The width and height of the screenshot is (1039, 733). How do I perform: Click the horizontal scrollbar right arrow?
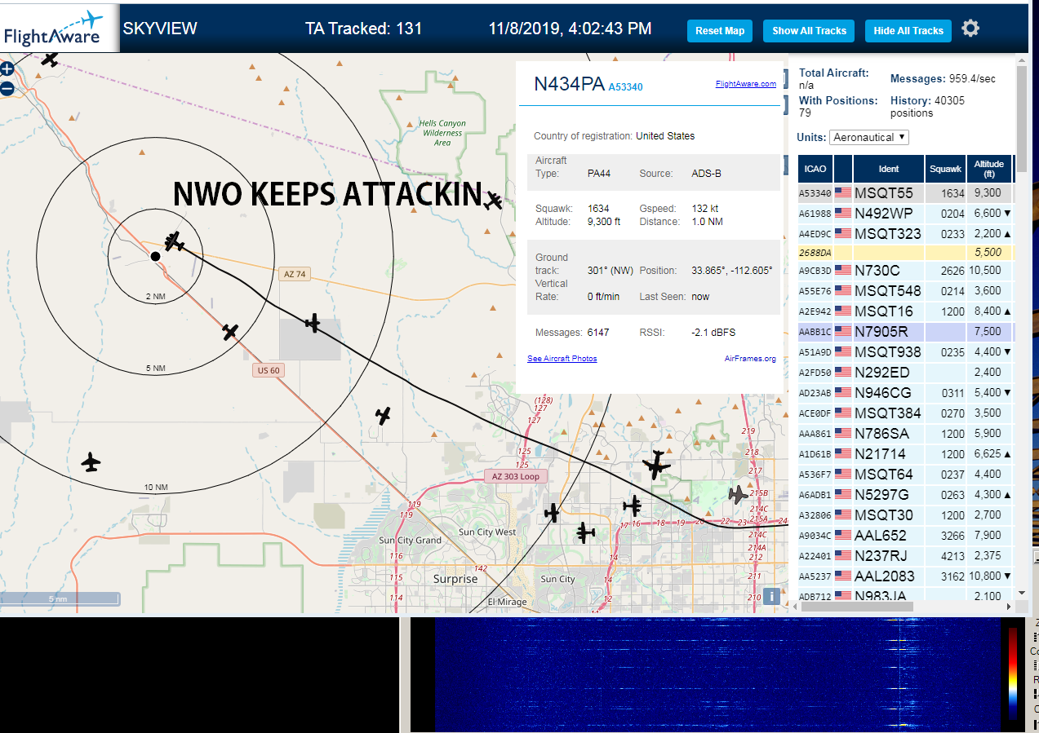[1009, 607]
